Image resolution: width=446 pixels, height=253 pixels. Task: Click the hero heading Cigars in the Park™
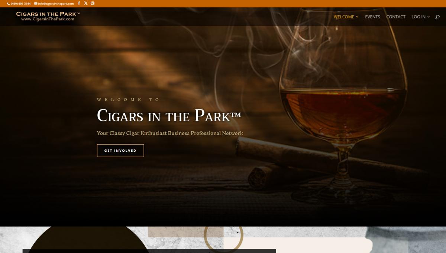(169, 115)
